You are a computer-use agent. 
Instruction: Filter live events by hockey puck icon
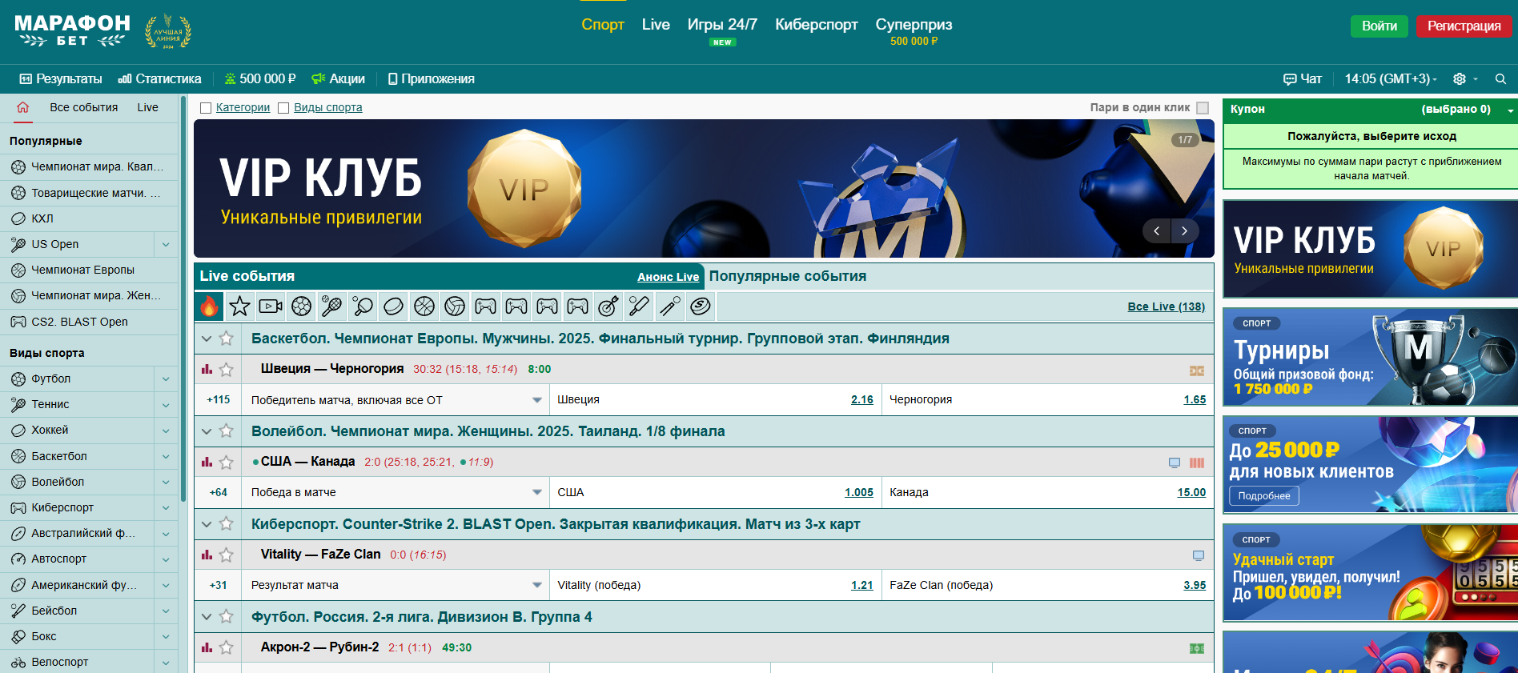(x=393, y=306)
